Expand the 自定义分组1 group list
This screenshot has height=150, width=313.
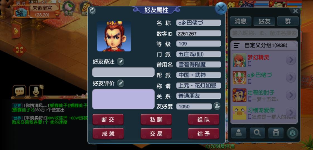point(264,46)
